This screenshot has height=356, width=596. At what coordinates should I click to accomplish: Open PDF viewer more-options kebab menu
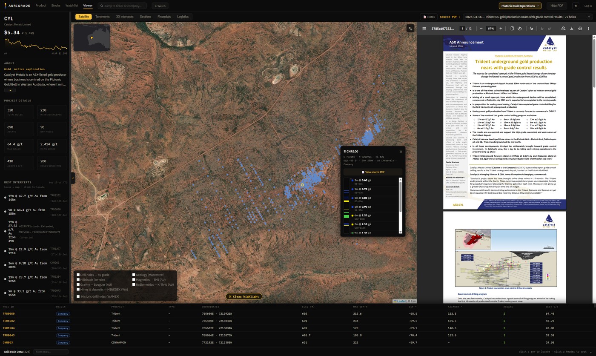(x=589, y=29)
